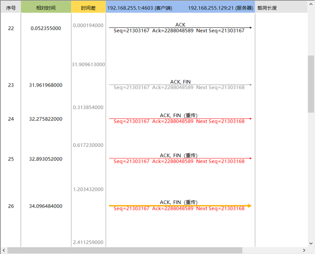Viewport: 315px width, 254px height.
Task: Click time difference 0.313854000
Action: coord(88,107)
